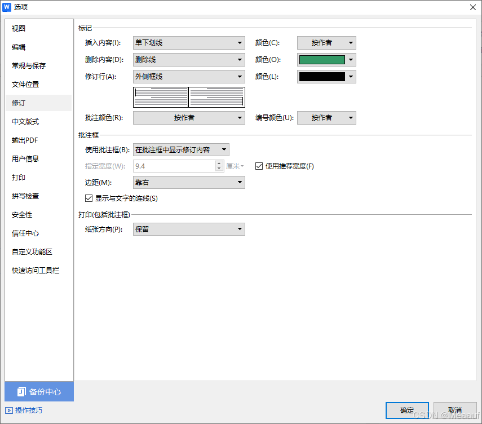Screen dimensions: 482x424
Task: Close the 选项 dialog
Action: (473, 7)
